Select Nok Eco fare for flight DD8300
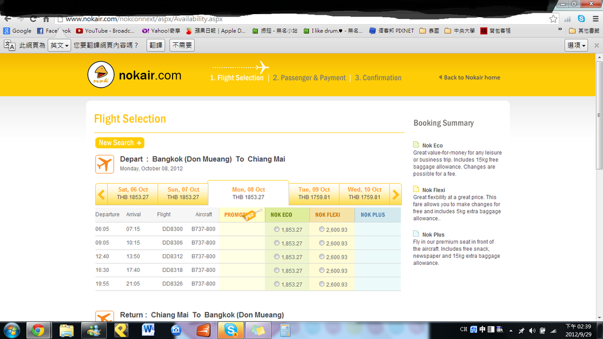The image size is (603, 339). point(277,230)
